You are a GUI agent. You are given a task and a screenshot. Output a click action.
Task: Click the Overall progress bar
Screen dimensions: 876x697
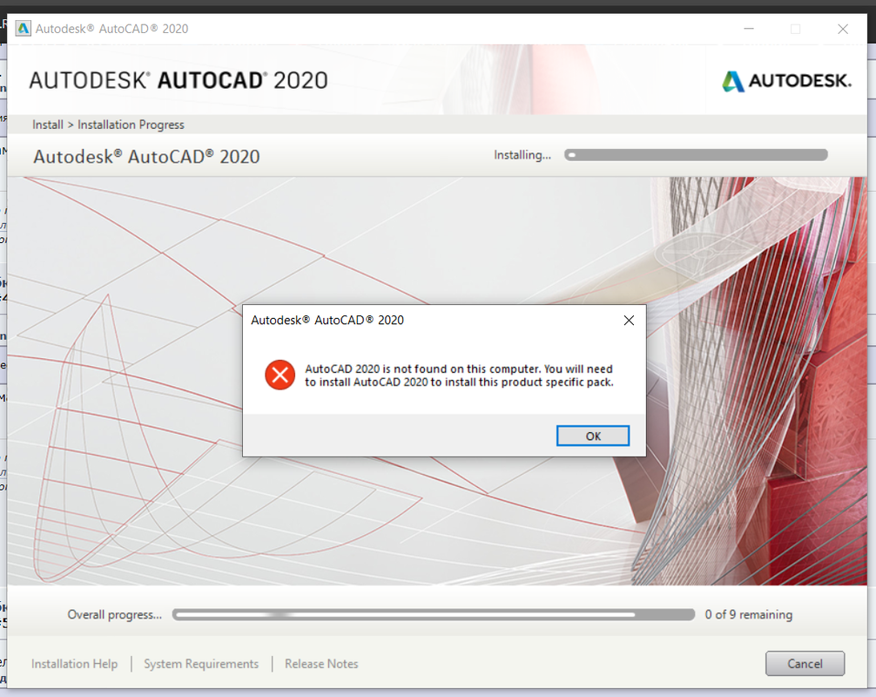pyautogui.click(x=434, y=615)
